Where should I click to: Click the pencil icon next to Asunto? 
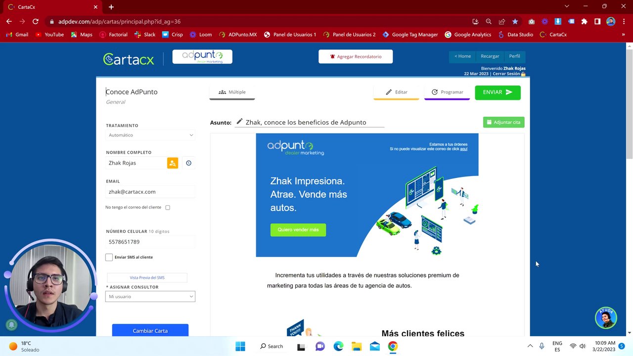point(239,122)
